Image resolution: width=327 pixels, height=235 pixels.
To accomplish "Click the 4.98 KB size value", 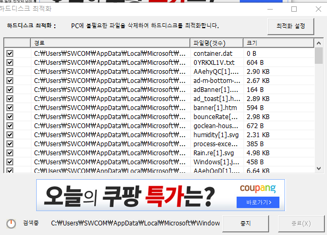I will pos(258,153).
